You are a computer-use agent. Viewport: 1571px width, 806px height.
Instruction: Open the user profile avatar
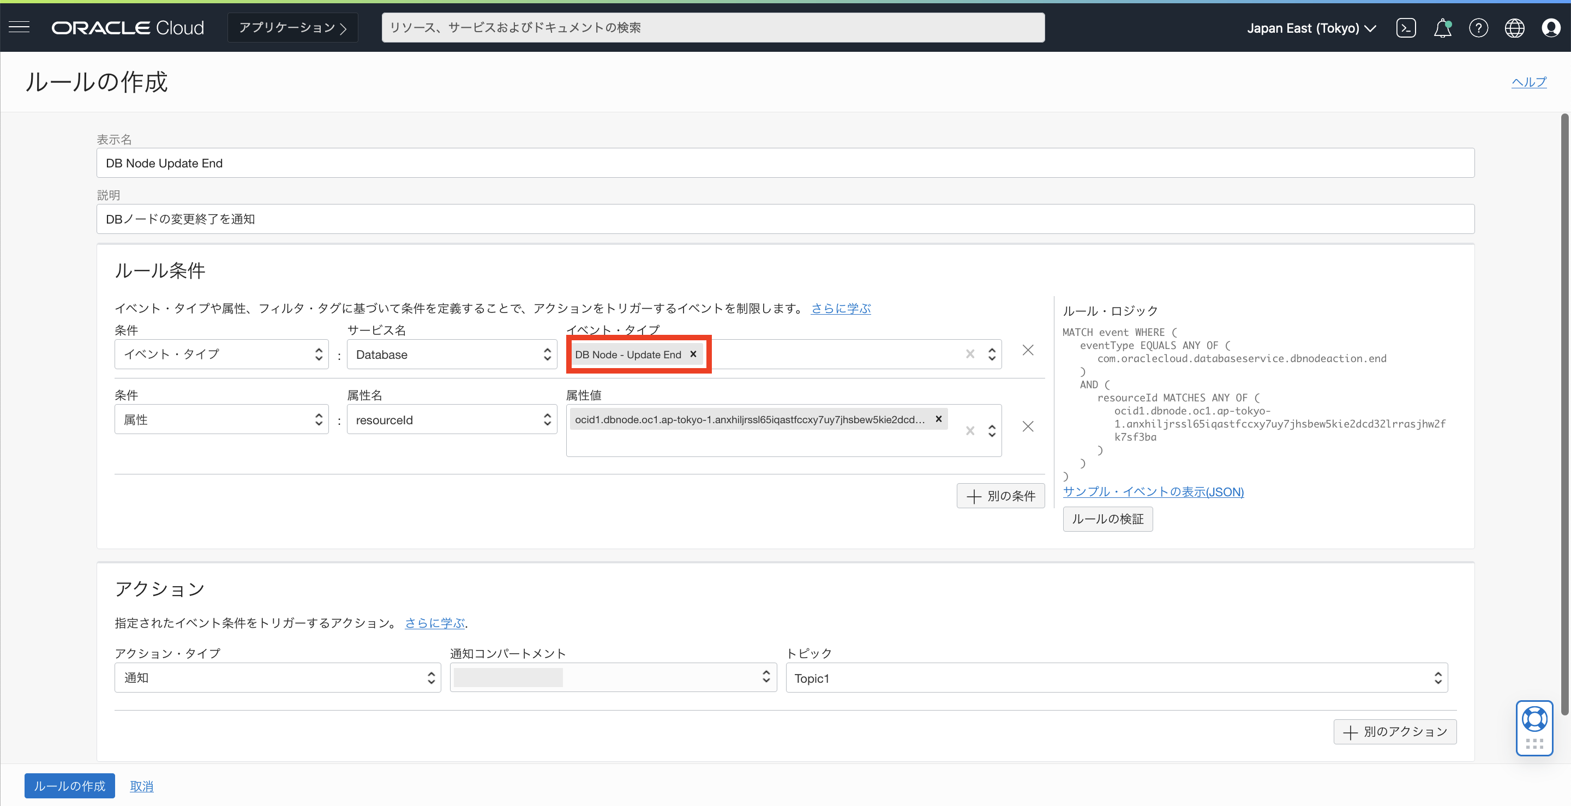point(1551,27)
